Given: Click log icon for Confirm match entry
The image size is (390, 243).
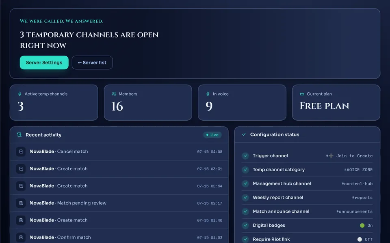Looking at the screenshot, I should tap(21, 237).
